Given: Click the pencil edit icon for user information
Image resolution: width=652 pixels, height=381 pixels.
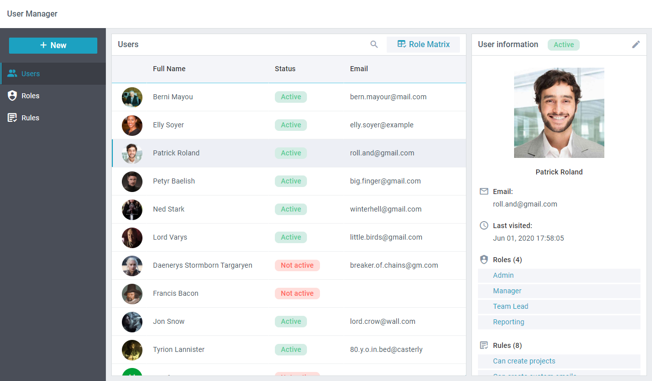Looking at the screenshot, I should 636,45.
